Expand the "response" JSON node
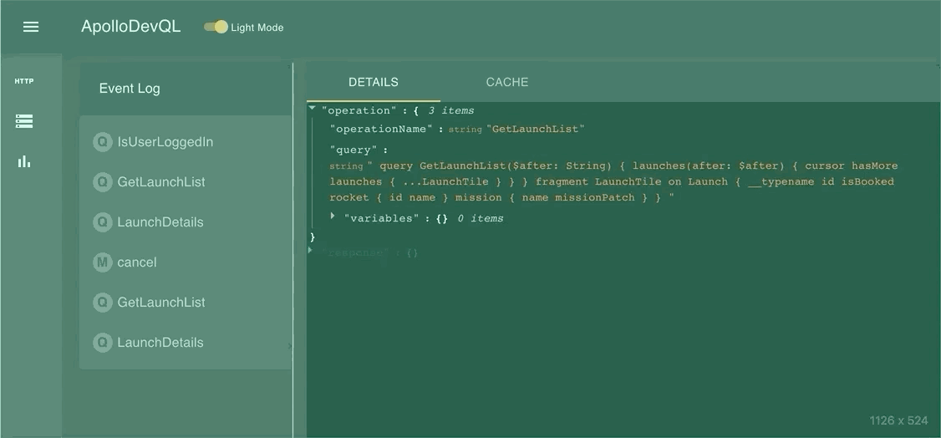 (311, 250)
